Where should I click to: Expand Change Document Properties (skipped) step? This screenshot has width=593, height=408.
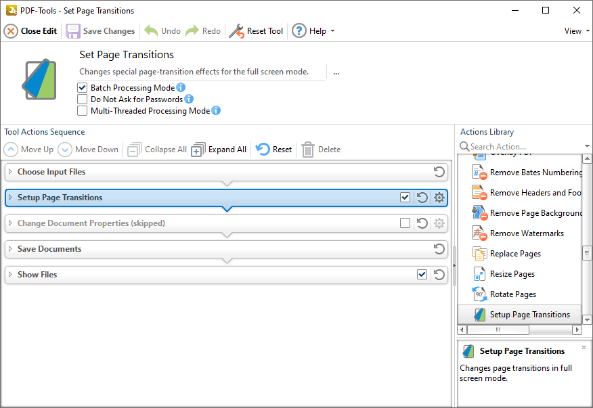[x=11, y=223]
